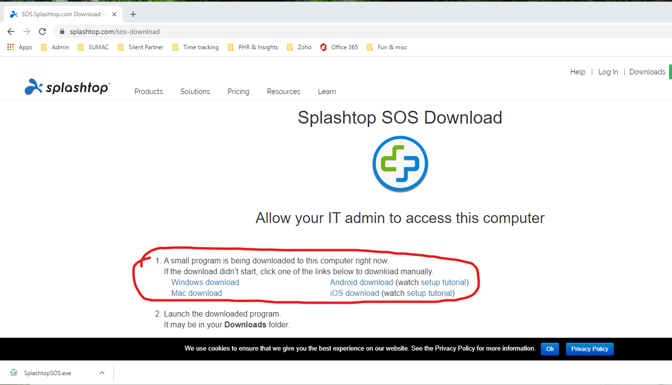
Task: Click the "Launch the downloaded program." text
Action: pyautogui.click(x=222, y=314)
